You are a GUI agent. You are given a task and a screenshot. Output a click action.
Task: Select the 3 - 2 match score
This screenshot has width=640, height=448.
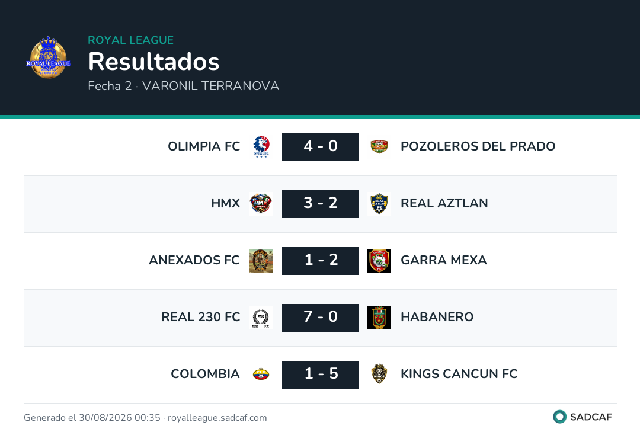tap(321, 204)
